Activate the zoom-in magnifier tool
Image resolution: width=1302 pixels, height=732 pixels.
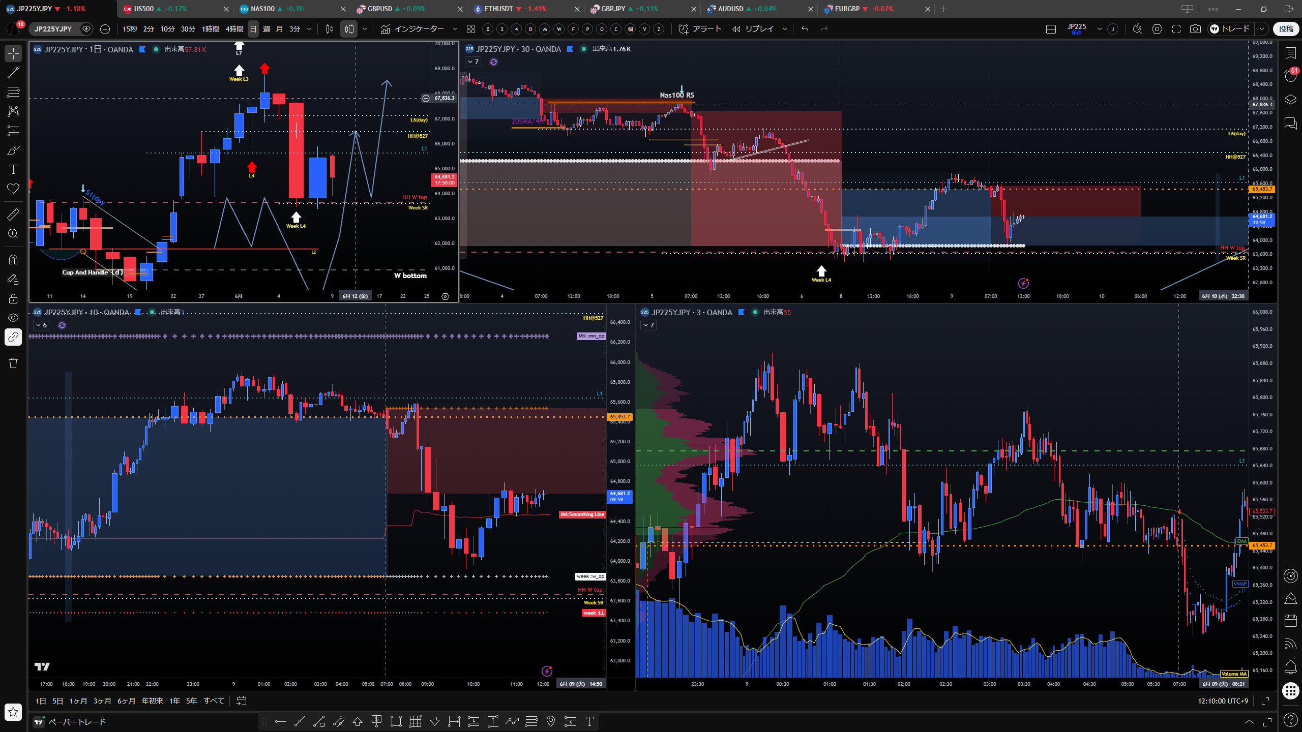click(13, 234)
